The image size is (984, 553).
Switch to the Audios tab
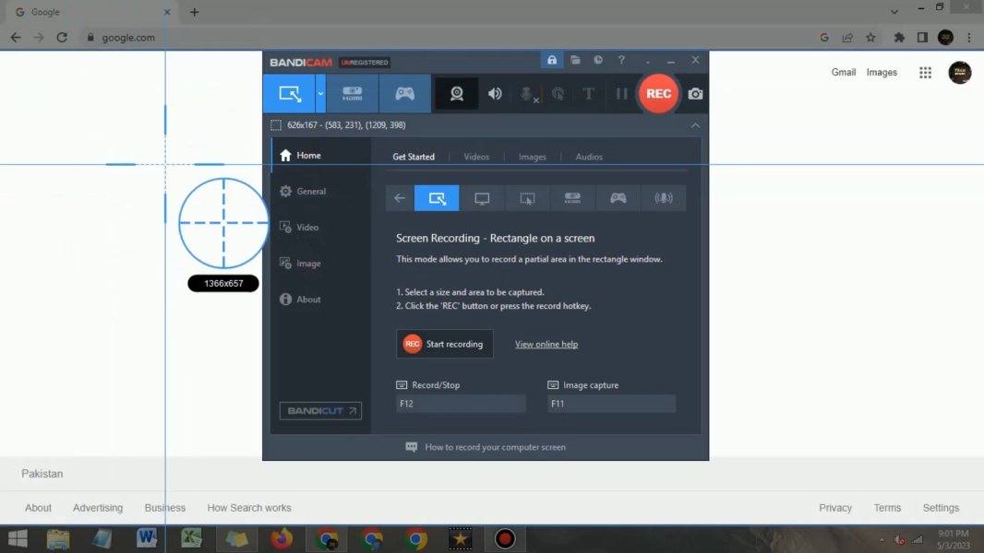pos(589,157)
